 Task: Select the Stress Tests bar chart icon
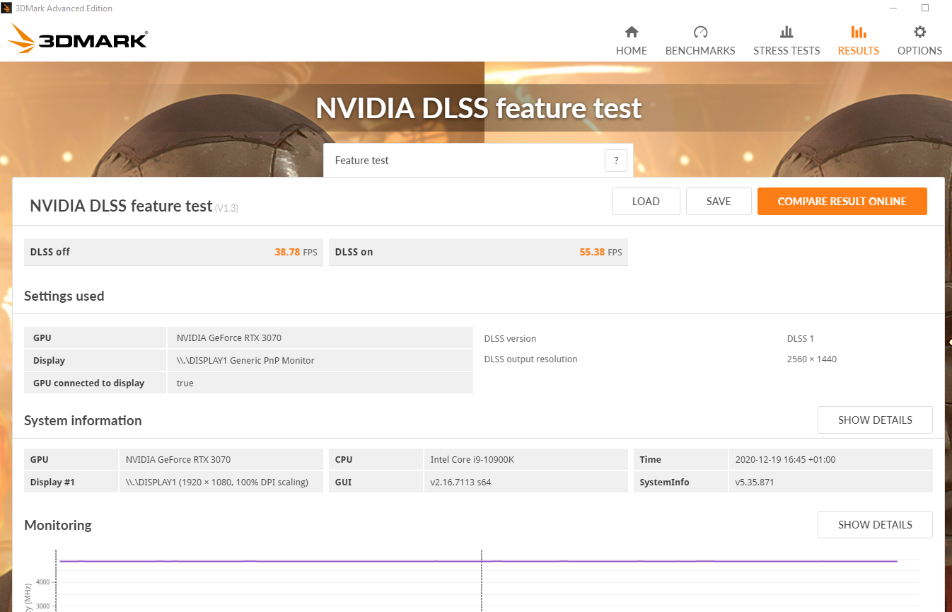click(x=786, y=32)
